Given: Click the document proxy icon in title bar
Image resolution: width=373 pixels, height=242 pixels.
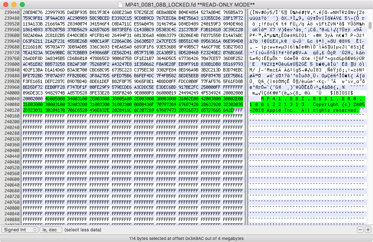Looking at the screenshot, I should [x=120, y=5].
